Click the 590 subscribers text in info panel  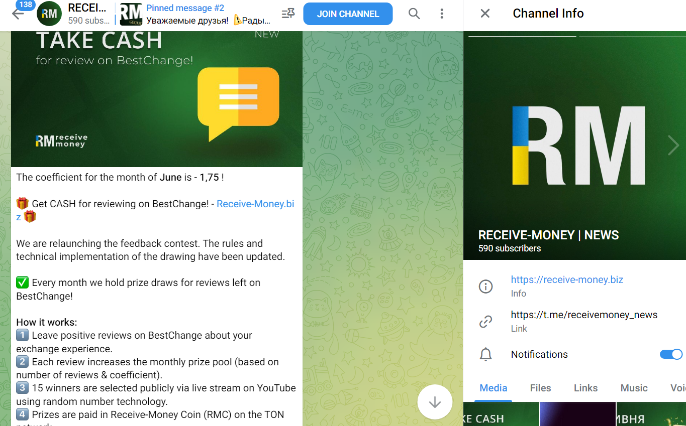[510, 248]
